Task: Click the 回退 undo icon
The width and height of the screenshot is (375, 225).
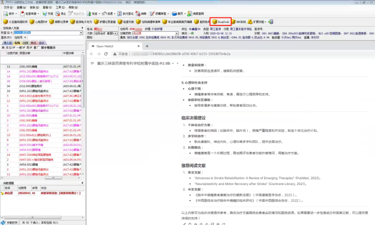Action: point(104,13)
